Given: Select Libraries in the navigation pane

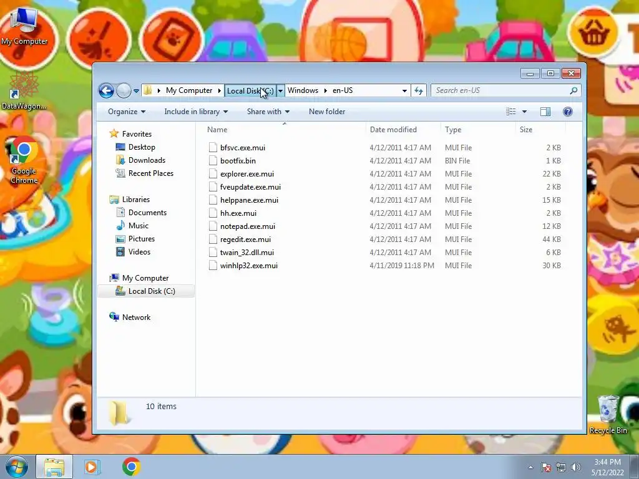Looking at the screenshot, I should point(135,200).
